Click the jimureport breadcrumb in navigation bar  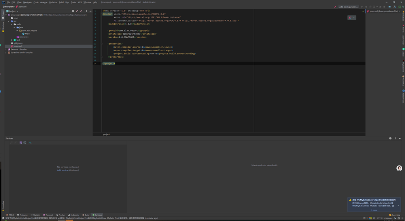click(8, 7)
